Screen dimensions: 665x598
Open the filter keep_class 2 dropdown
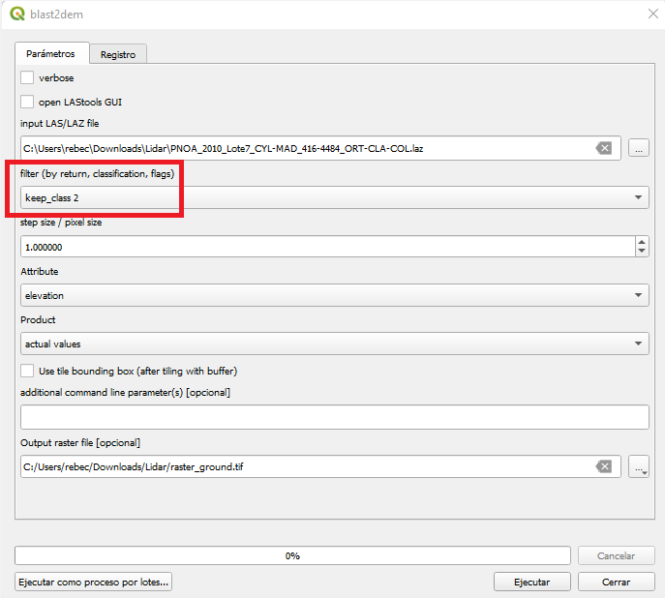tap(334, 197)
